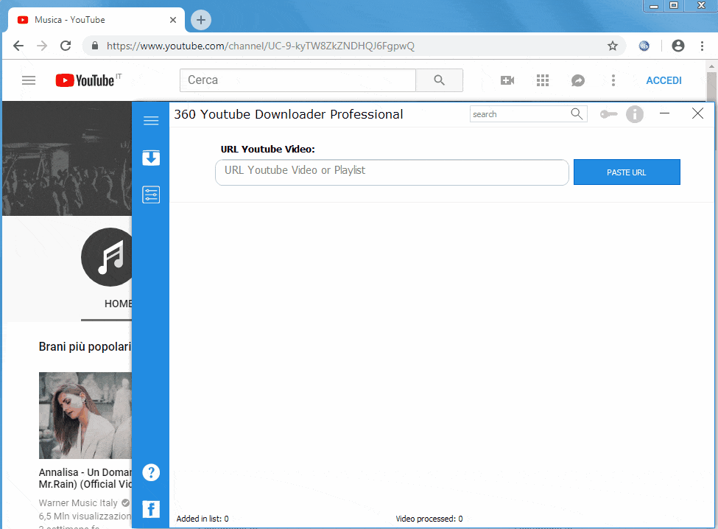The height and width of the screenshot is (529, 718).
Task: Go back in browser
Action: tap(18, 46)
